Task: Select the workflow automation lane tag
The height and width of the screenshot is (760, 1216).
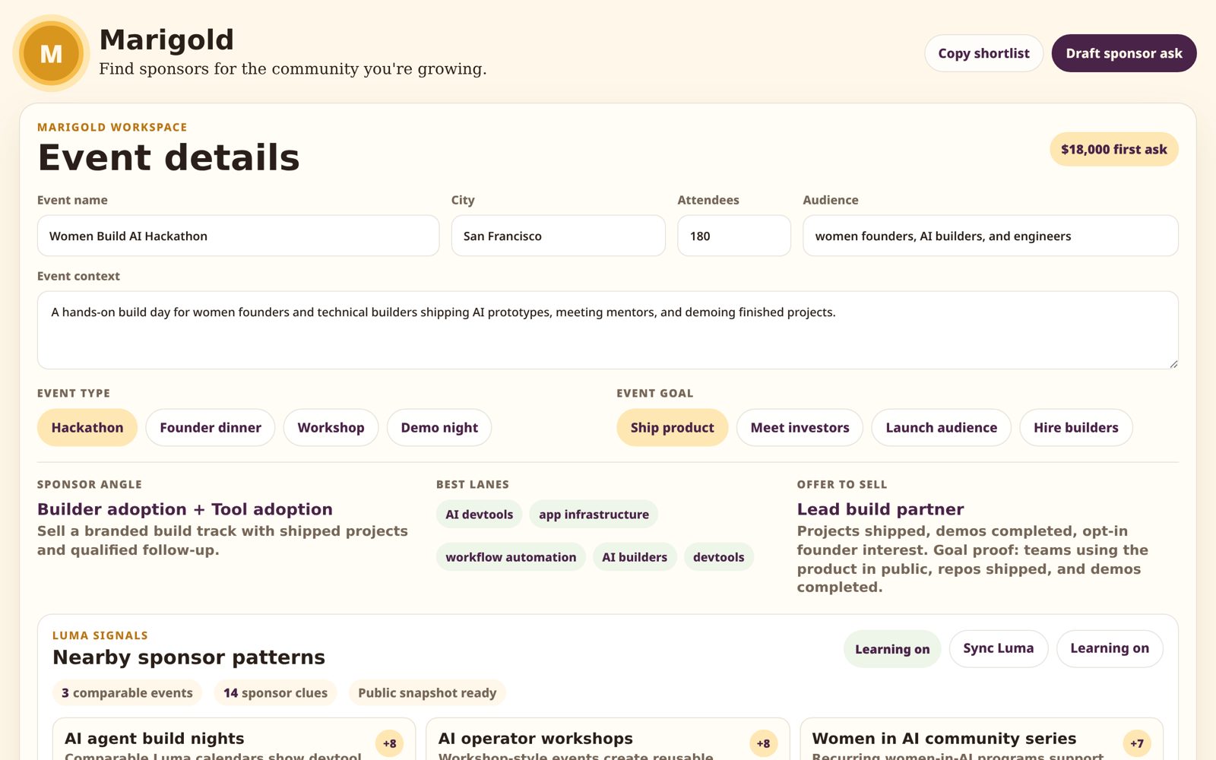Action: tap(511, 557)
